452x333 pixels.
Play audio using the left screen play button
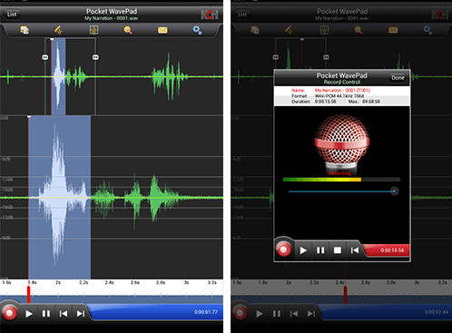pos(29,314)
